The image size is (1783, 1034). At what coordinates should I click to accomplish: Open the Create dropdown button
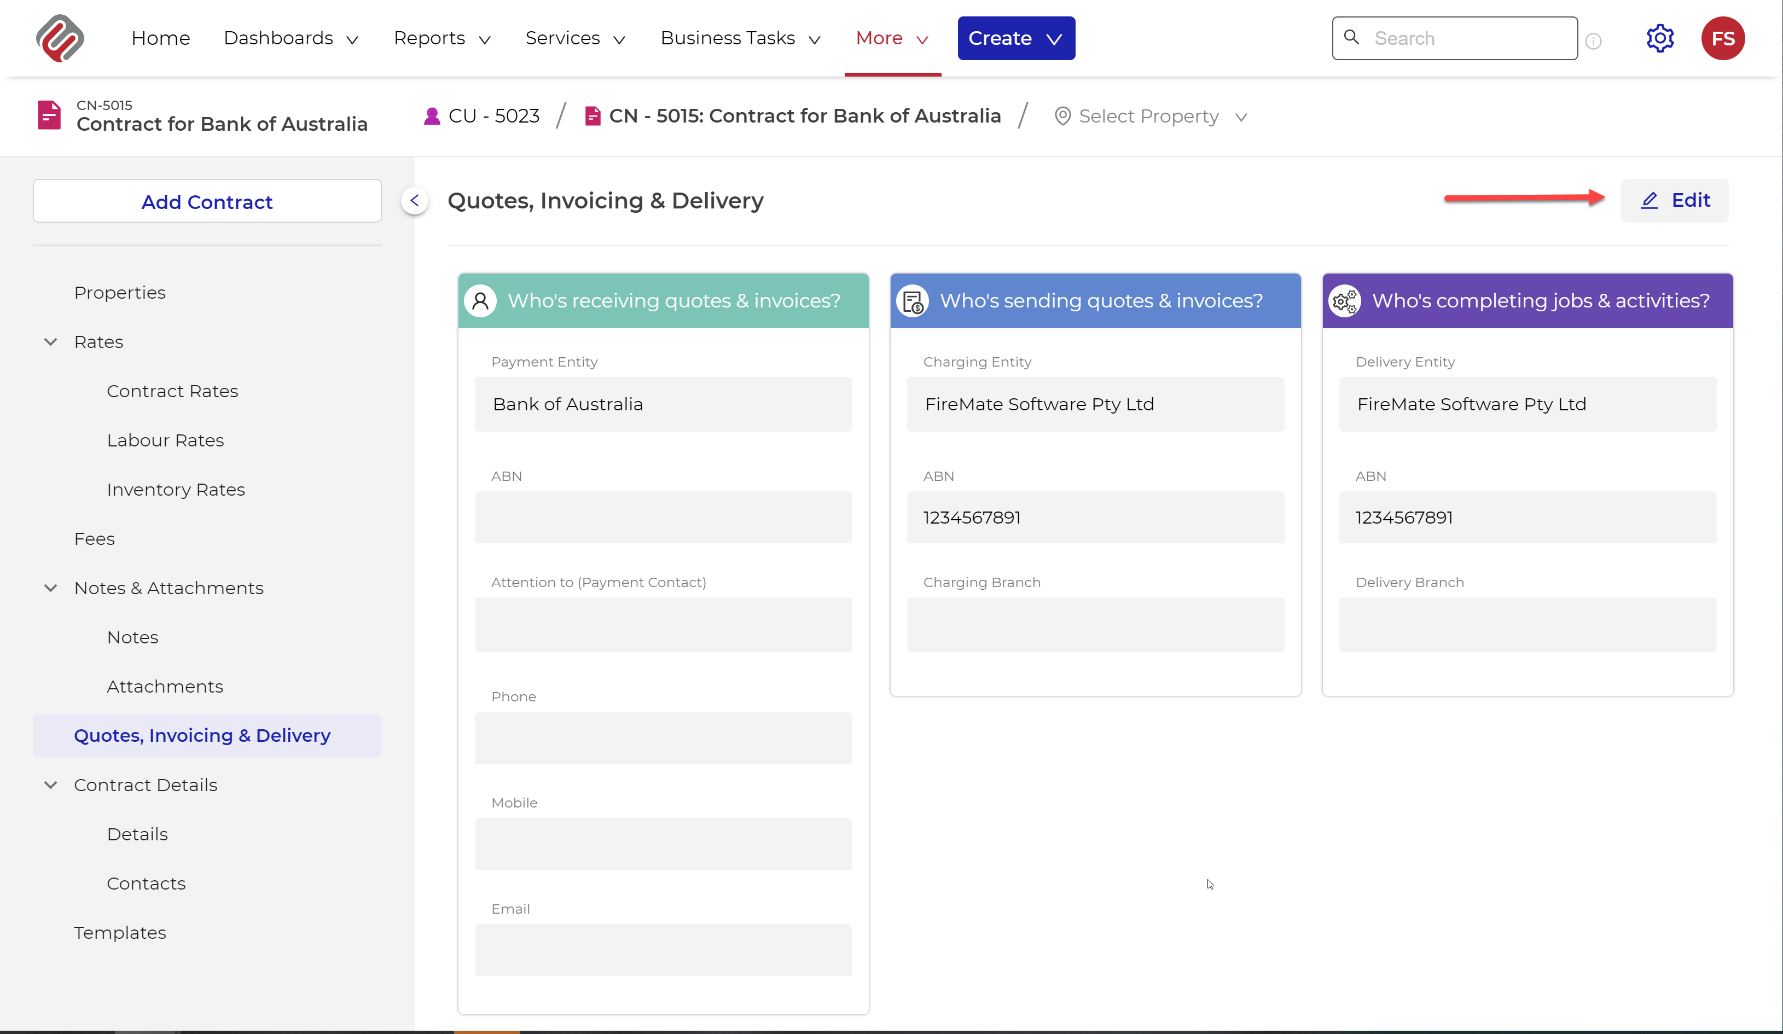coord(1016,38)
